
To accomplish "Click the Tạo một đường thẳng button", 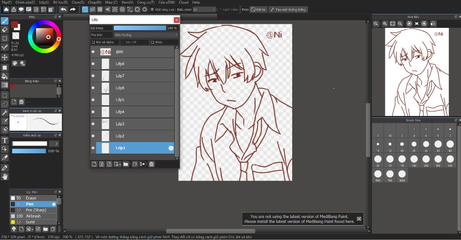I will tap(288, 9).
